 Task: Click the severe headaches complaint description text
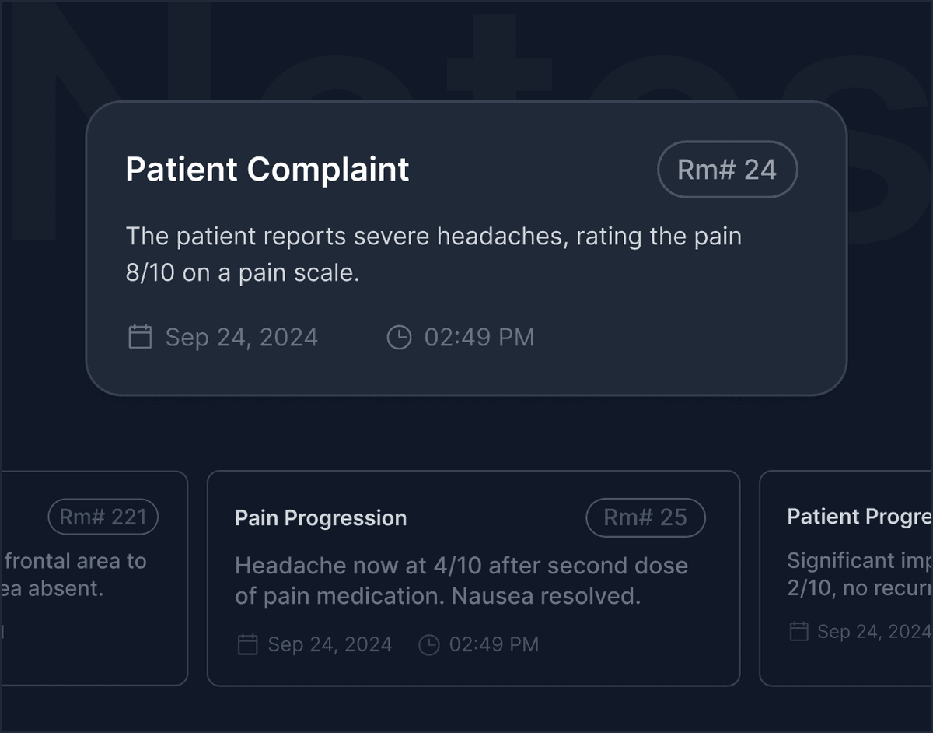(433, 254)
